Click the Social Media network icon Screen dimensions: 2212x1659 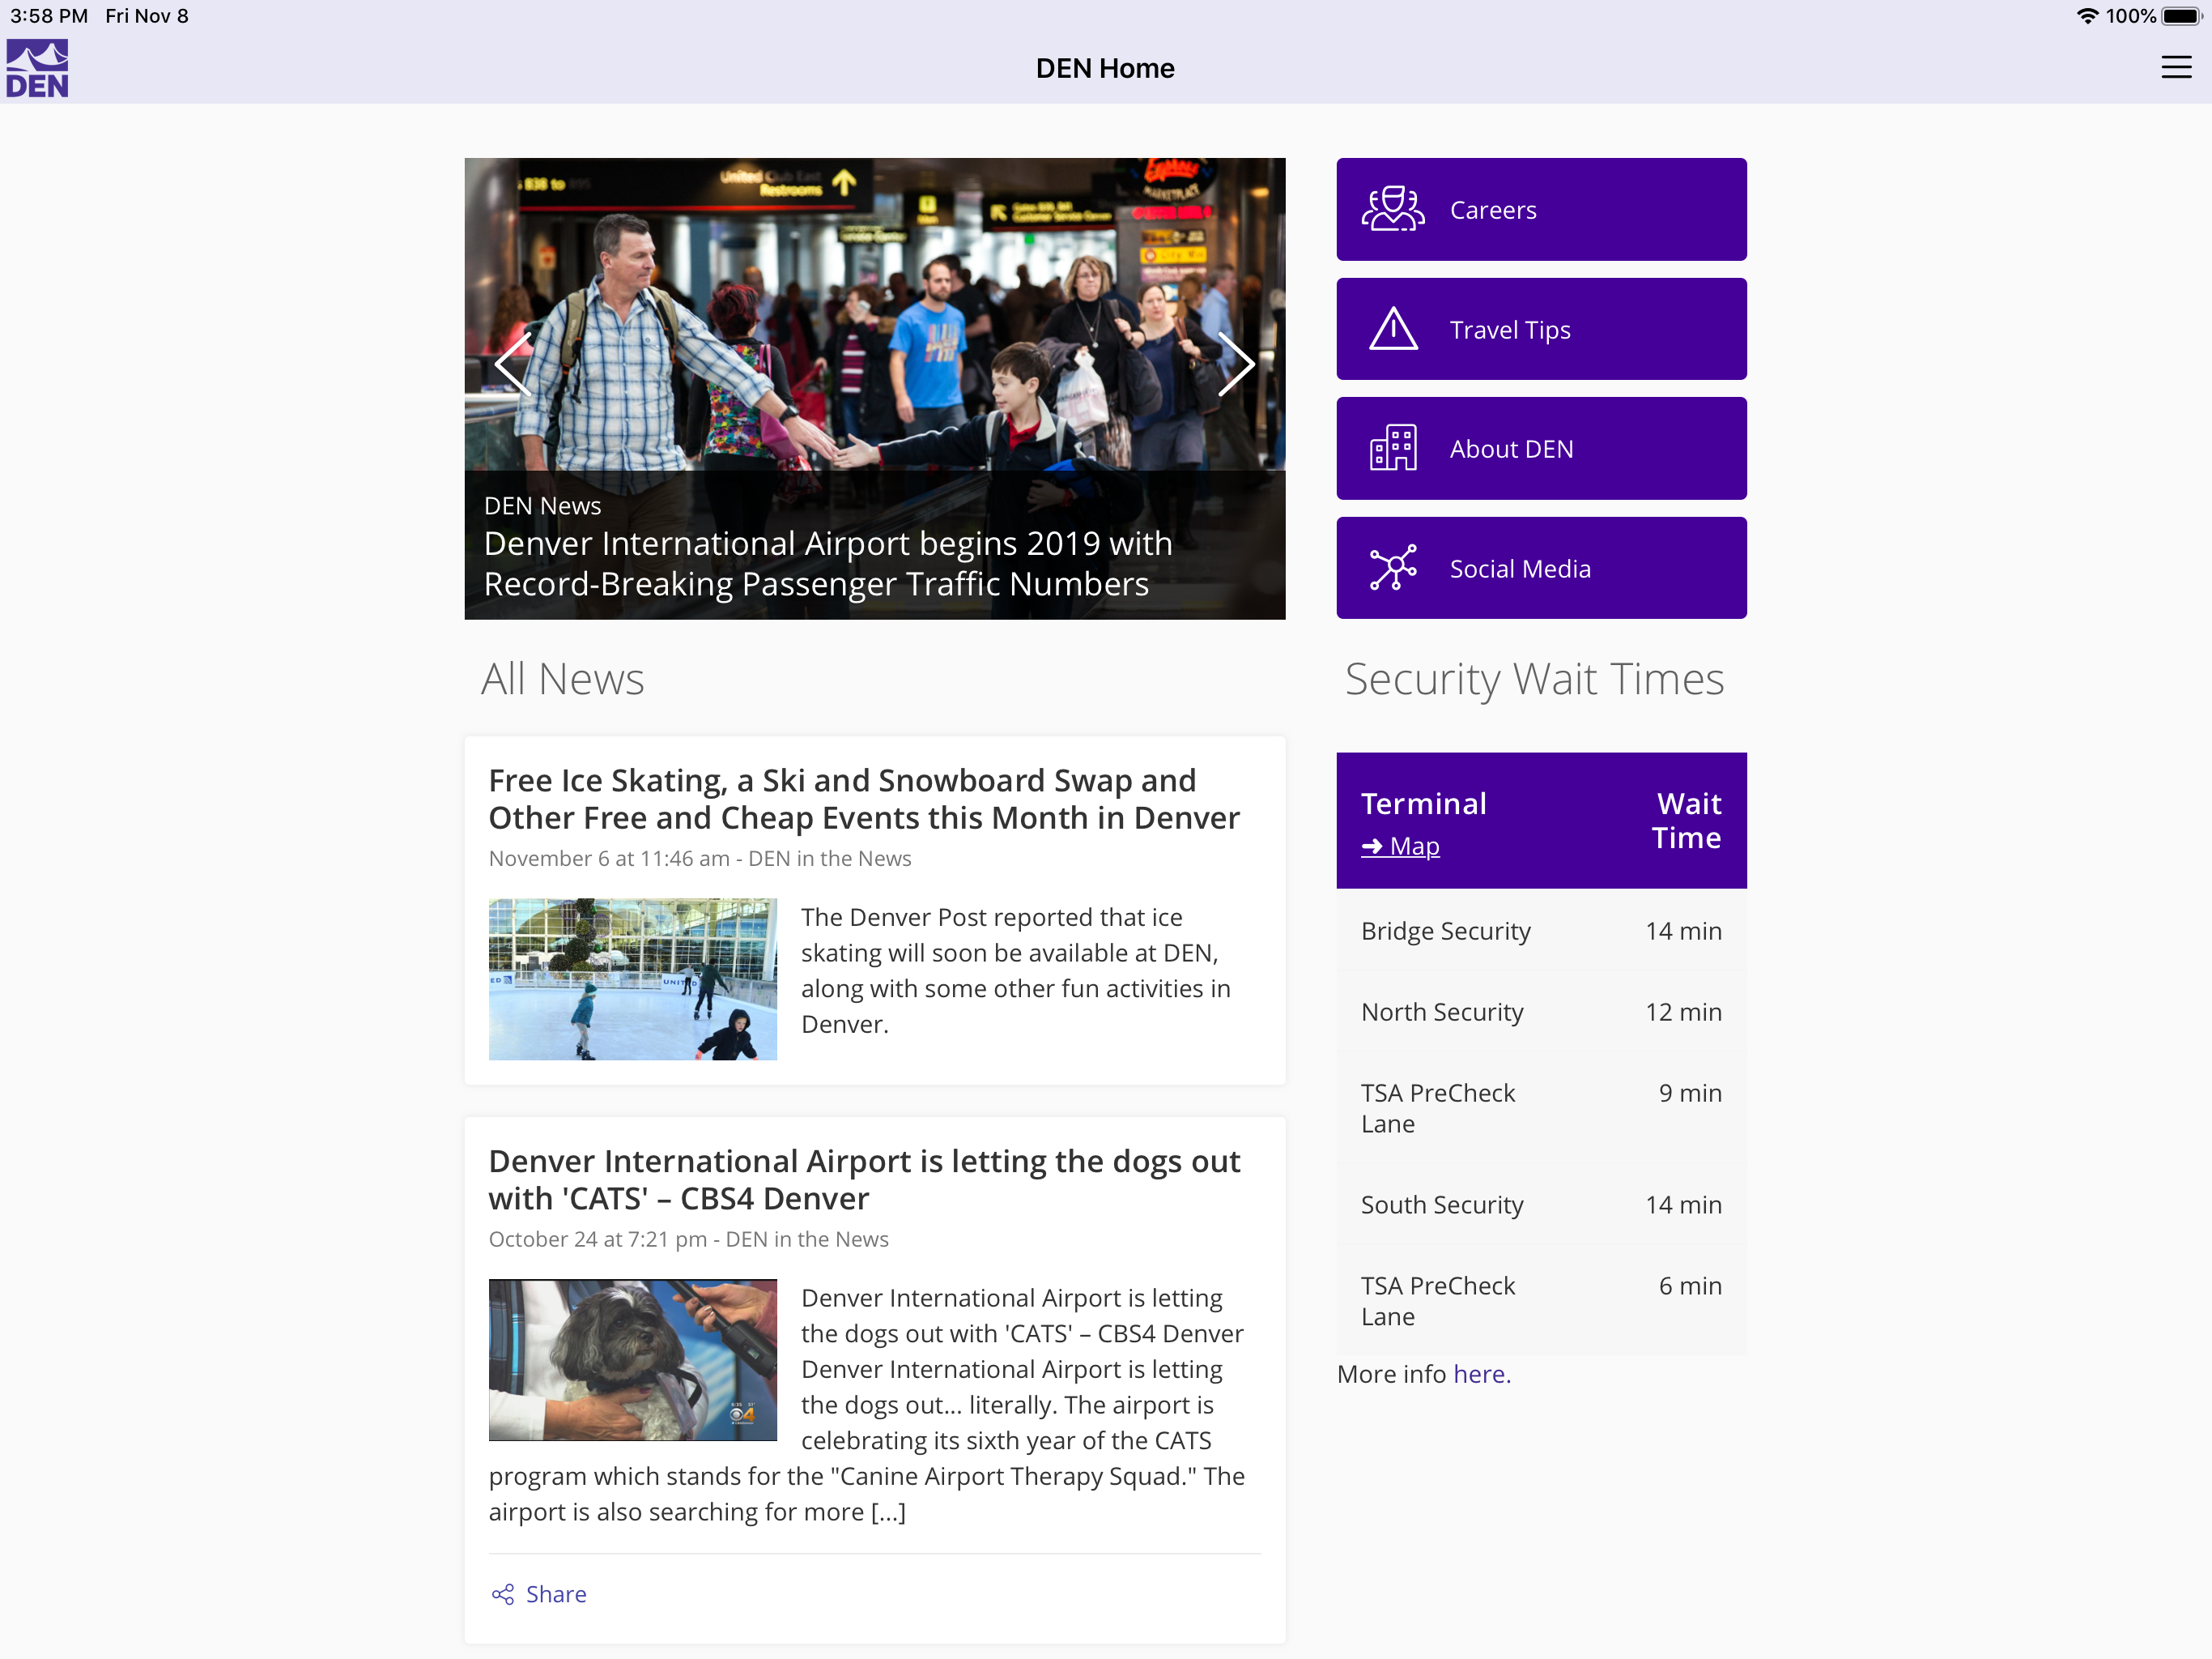(1393, 569)
